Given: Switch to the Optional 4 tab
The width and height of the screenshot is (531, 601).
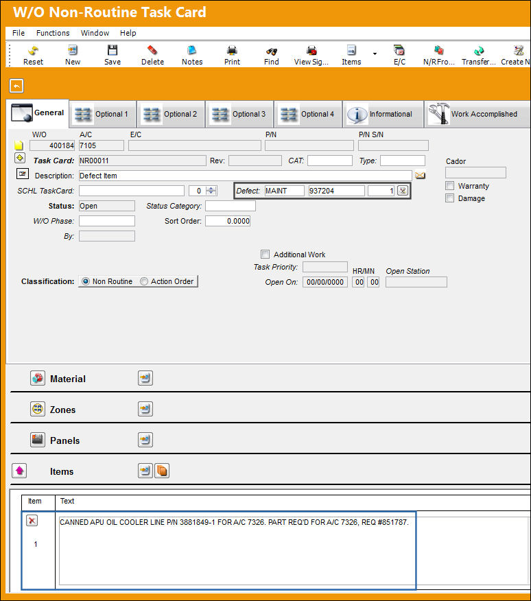Looking at the screenshot, I should (309, 114).
